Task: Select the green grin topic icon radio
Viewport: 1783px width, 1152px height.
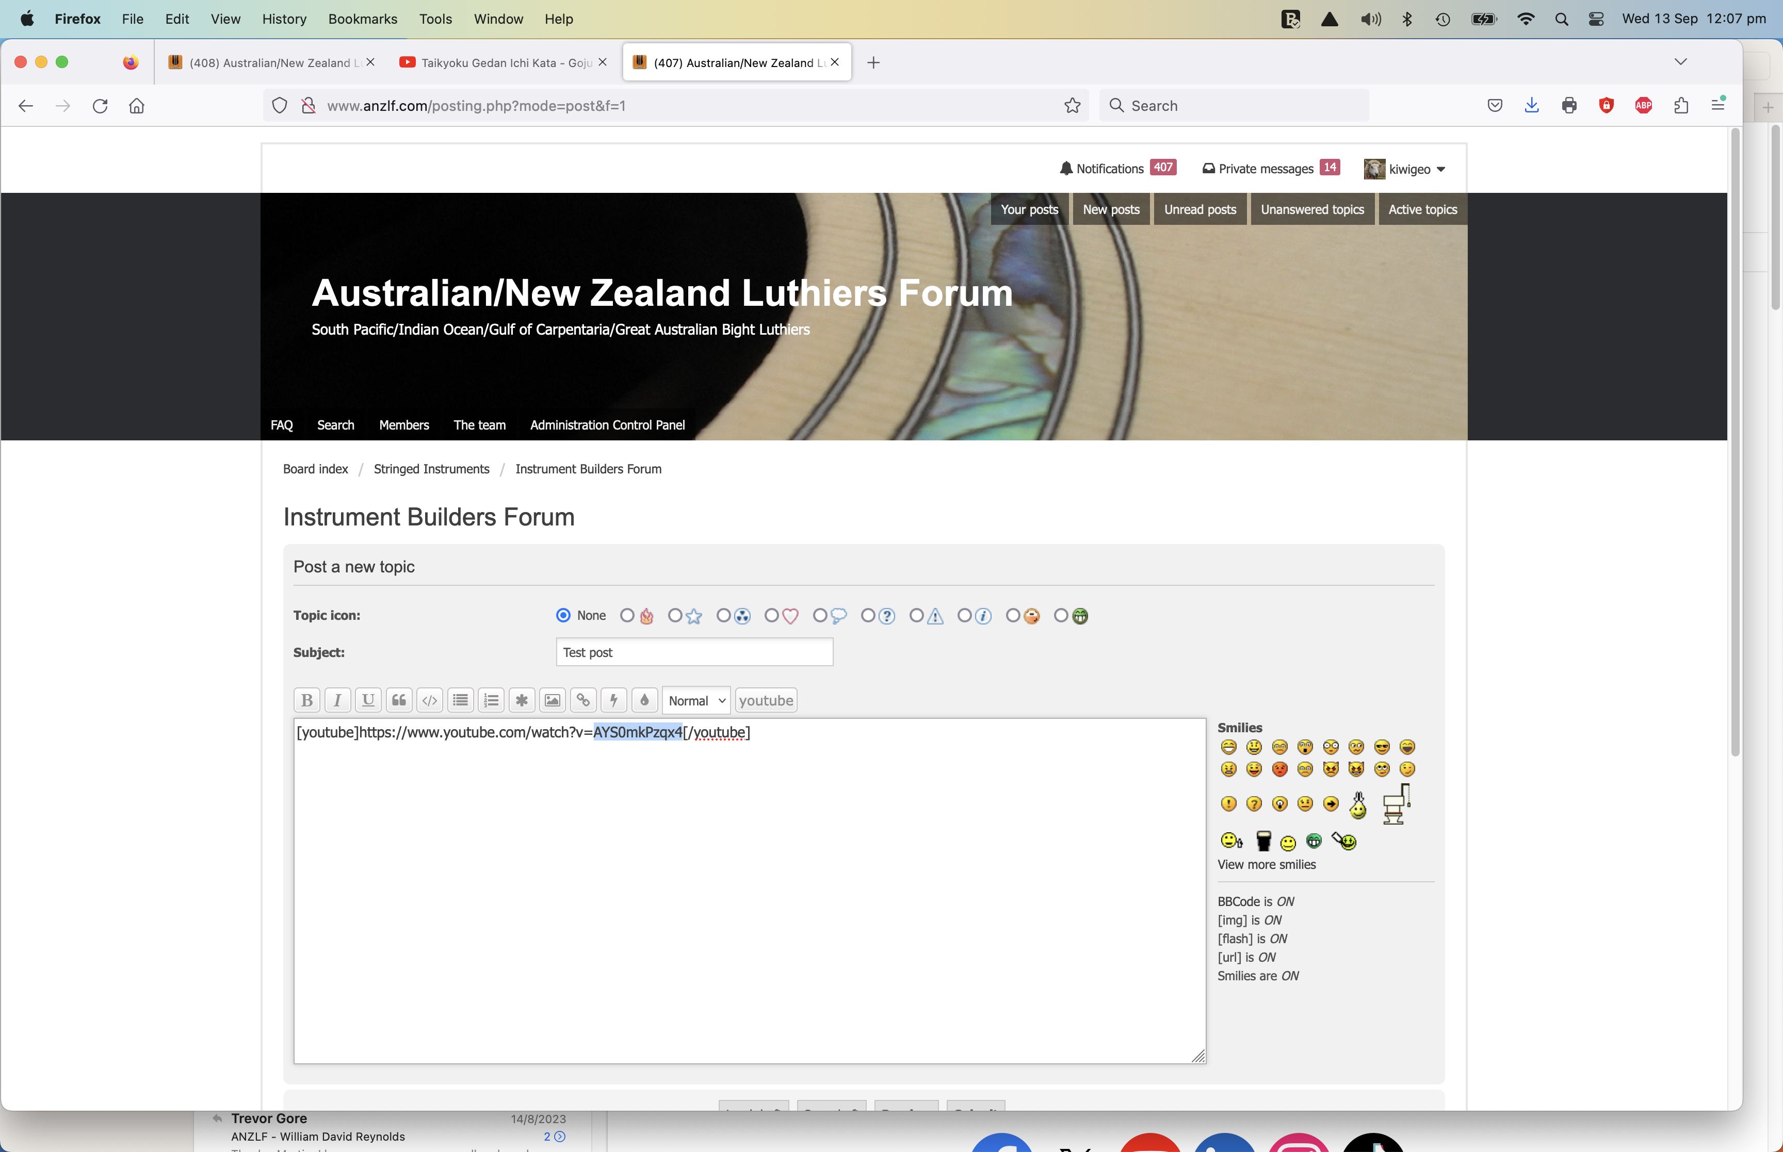Action: 1061,615
